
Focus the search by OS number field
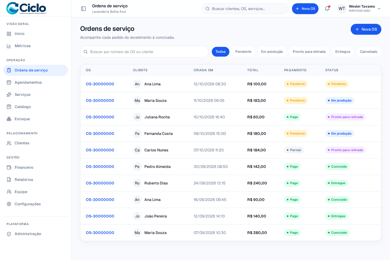[144, 52]
